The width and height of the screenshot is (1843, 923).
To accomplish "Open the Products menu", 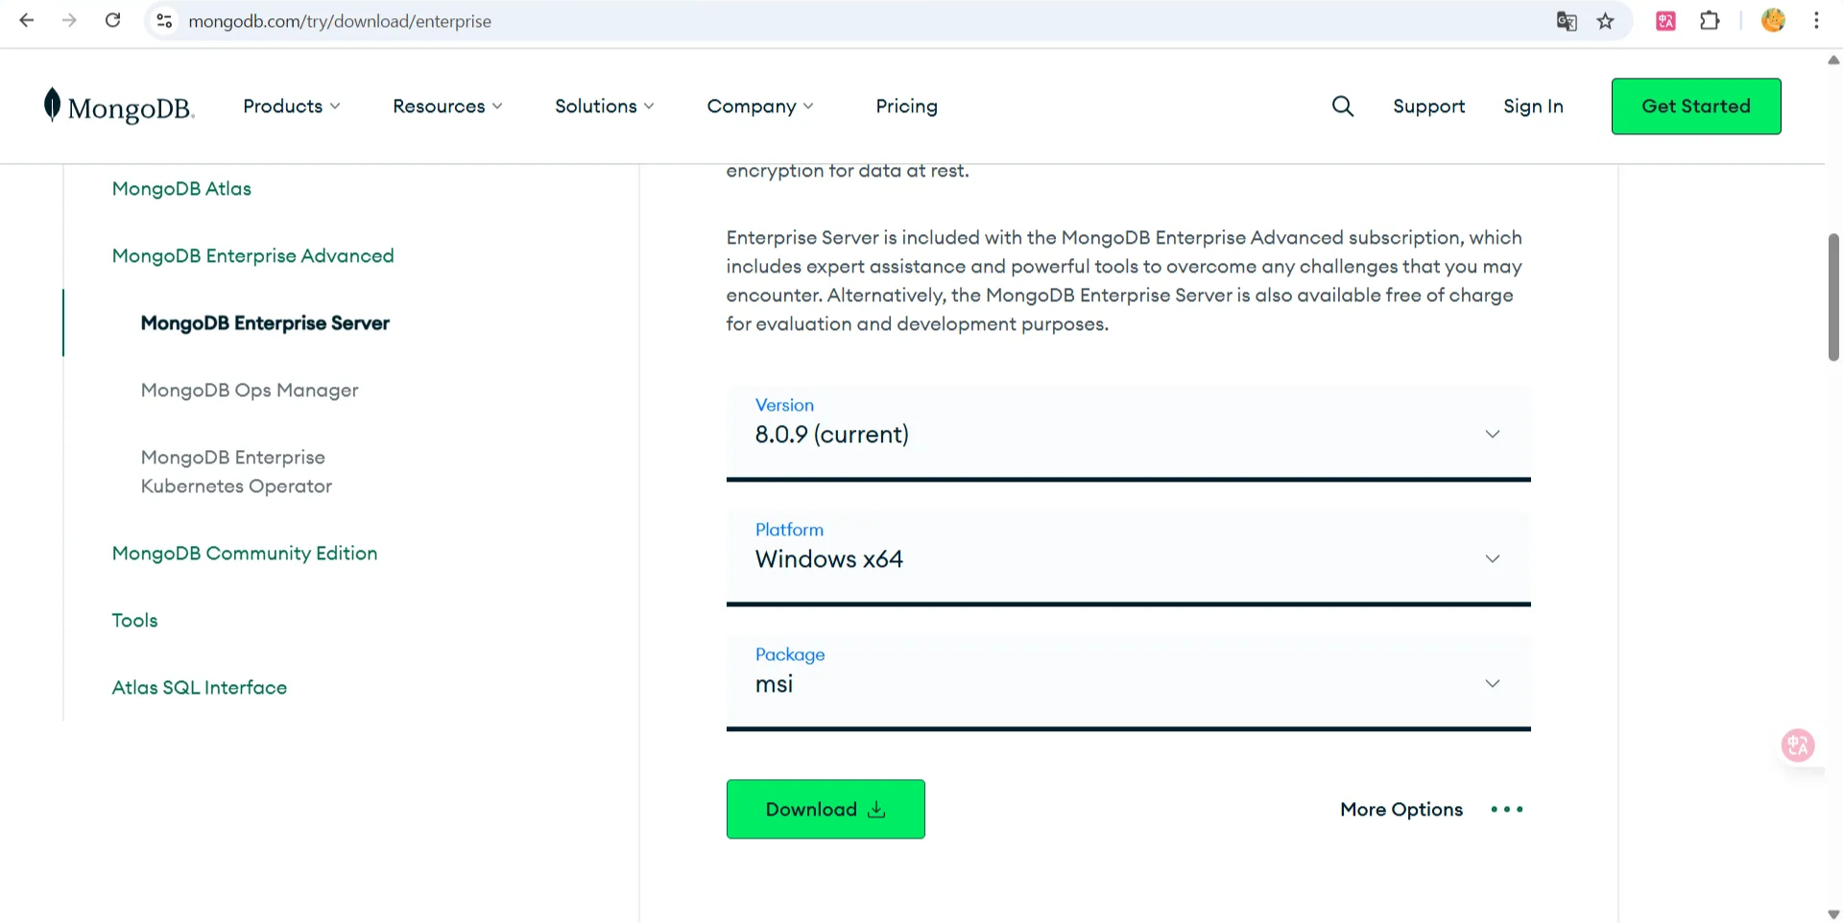I will [291, 106].
